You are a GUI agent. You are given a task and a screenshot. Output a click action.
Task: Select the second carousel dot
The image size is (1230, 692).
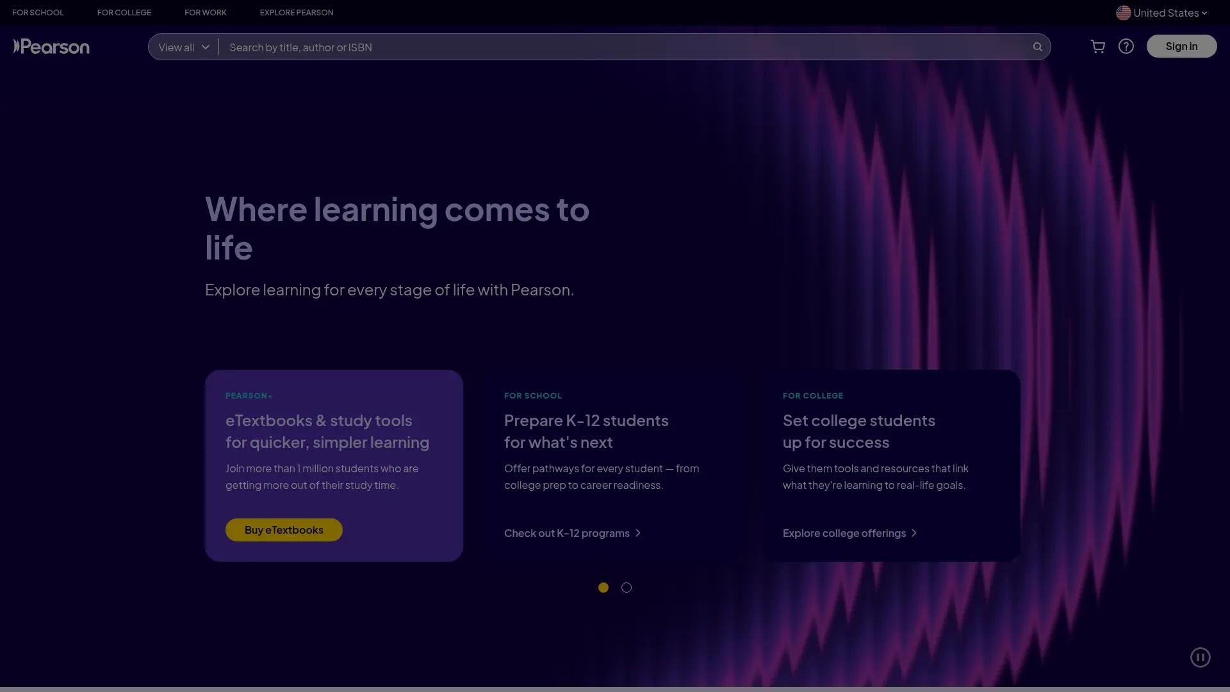coord(627,587)
